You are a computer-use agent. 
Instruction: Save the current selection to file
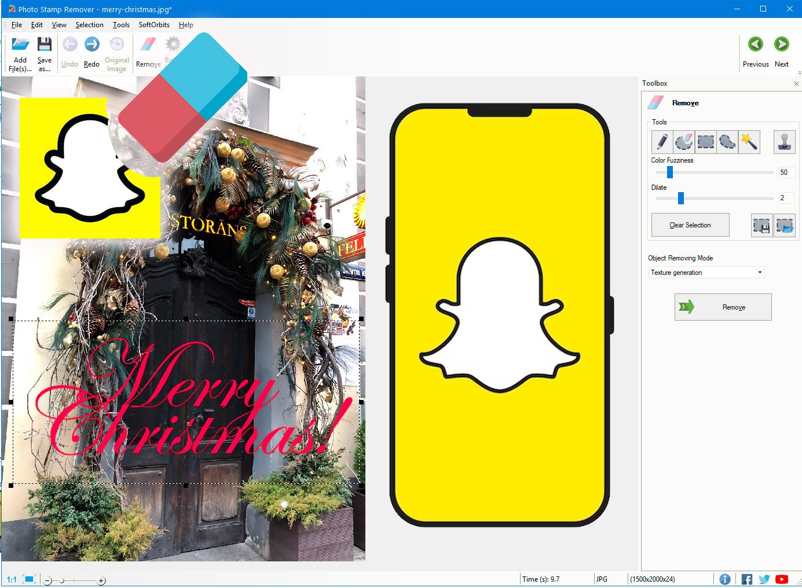click(x=761, y=225)
